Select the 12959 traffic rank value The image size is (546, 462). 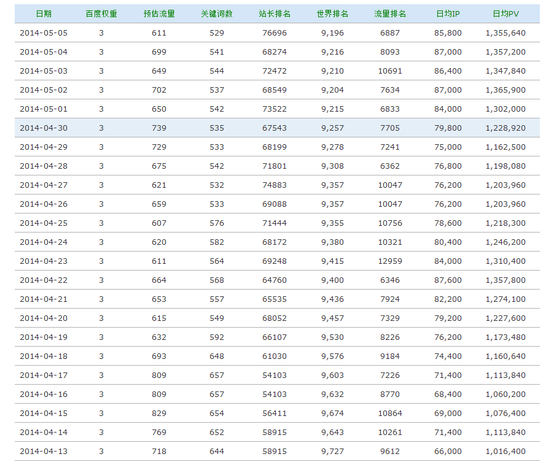(390, 261)
